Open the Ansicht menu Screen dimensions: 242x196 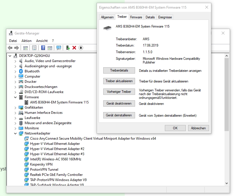(42, 41)
